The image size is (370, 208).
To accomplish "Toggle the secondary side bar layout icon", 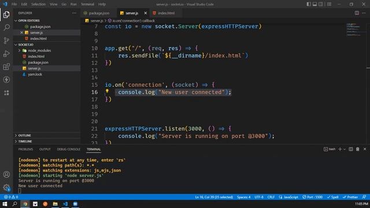I will pyautogui.click(x=321, y=4).
